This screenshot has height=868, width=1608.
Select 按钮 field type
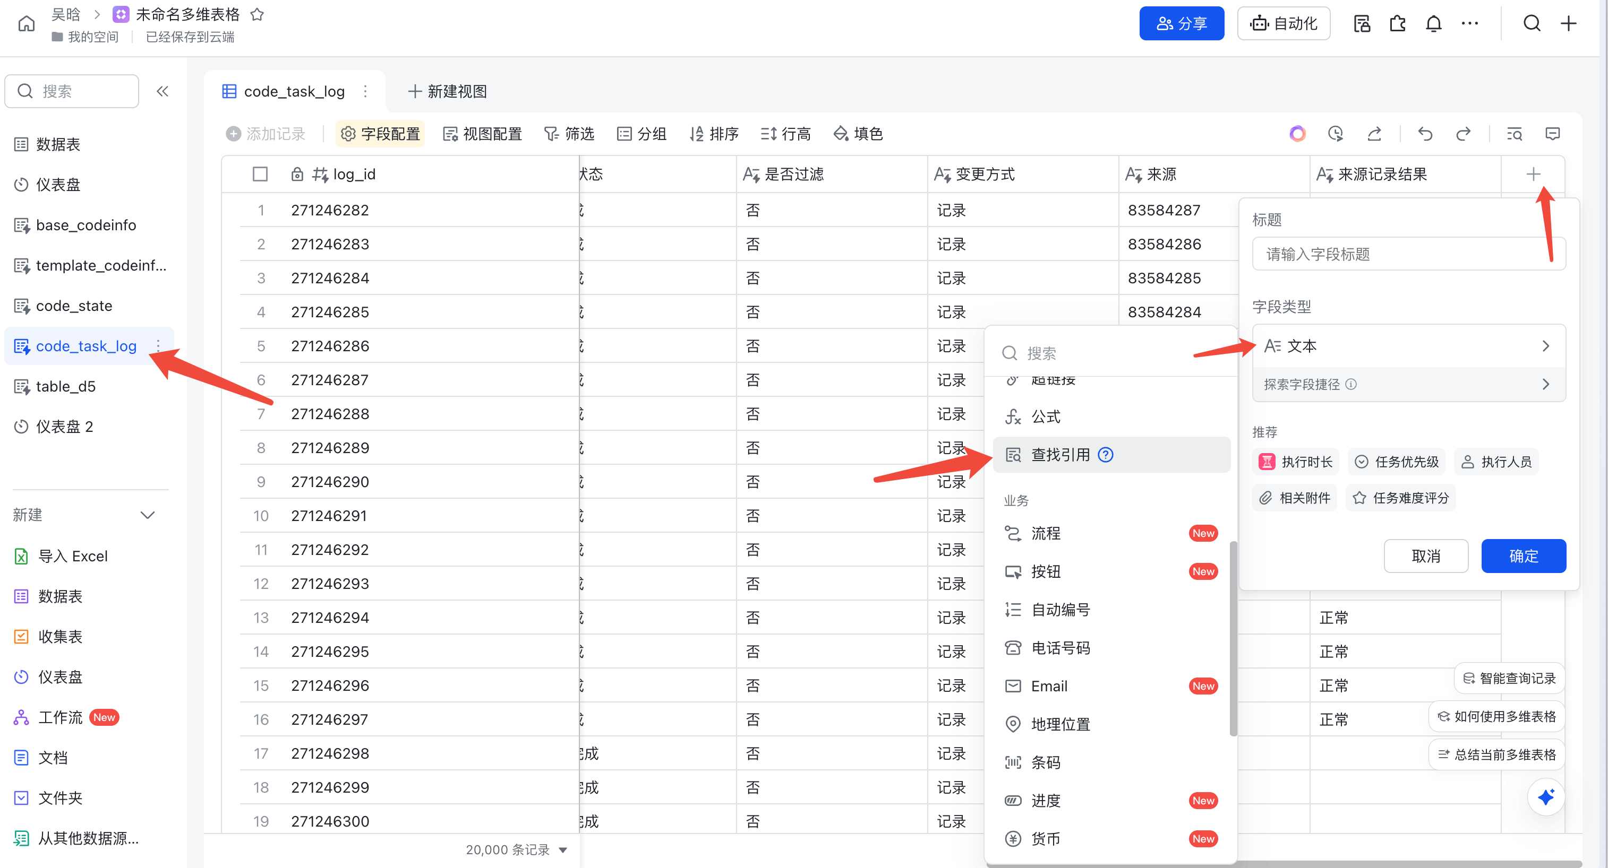(1111, 571)
